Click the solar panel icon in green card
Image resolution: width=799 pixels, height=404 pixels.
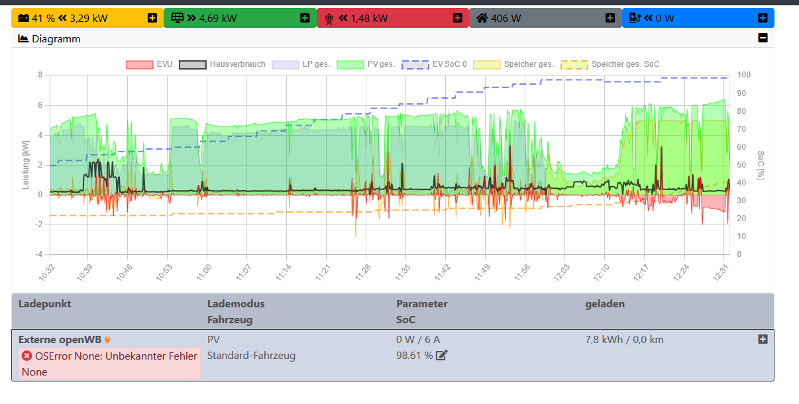pos(178,18)
